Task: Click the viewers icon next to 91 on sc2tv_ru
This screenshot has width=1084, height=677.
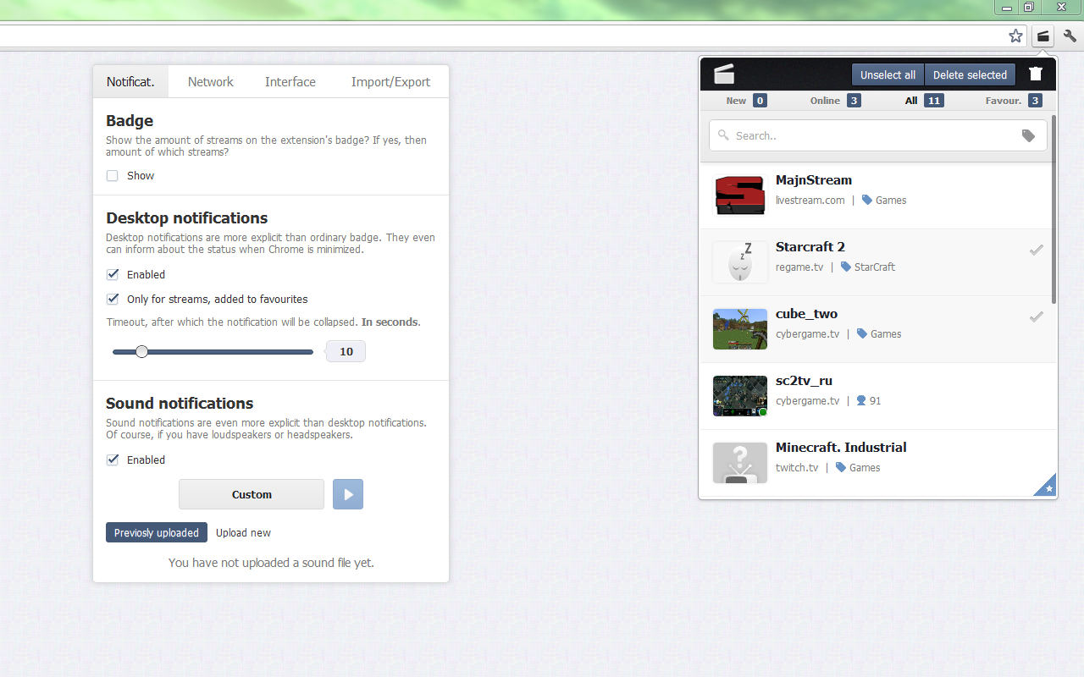Action: 861,401
